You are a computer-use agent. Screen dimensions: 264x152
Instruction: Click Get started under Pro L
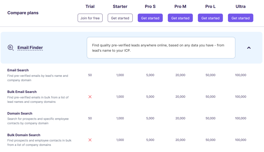point(210,18)
